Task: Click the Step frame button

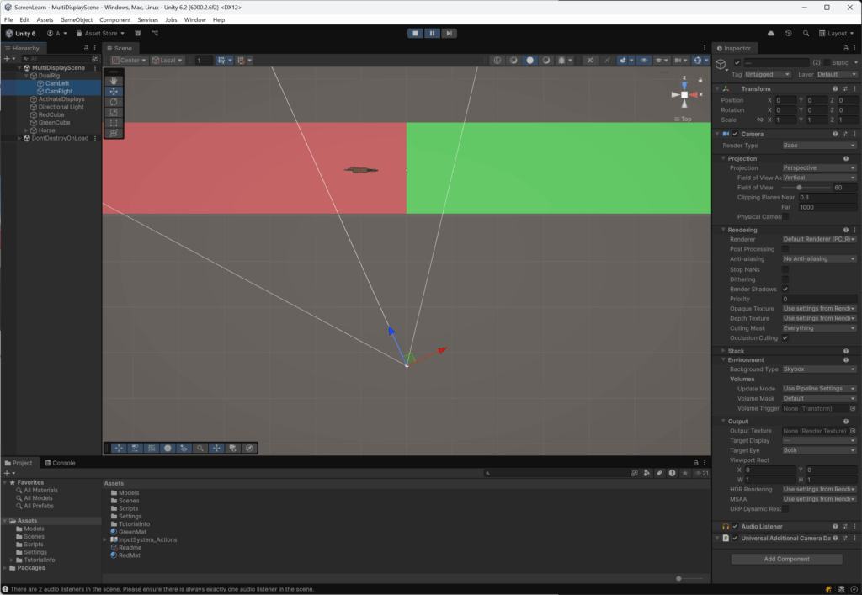Action: tap(450, 33)
